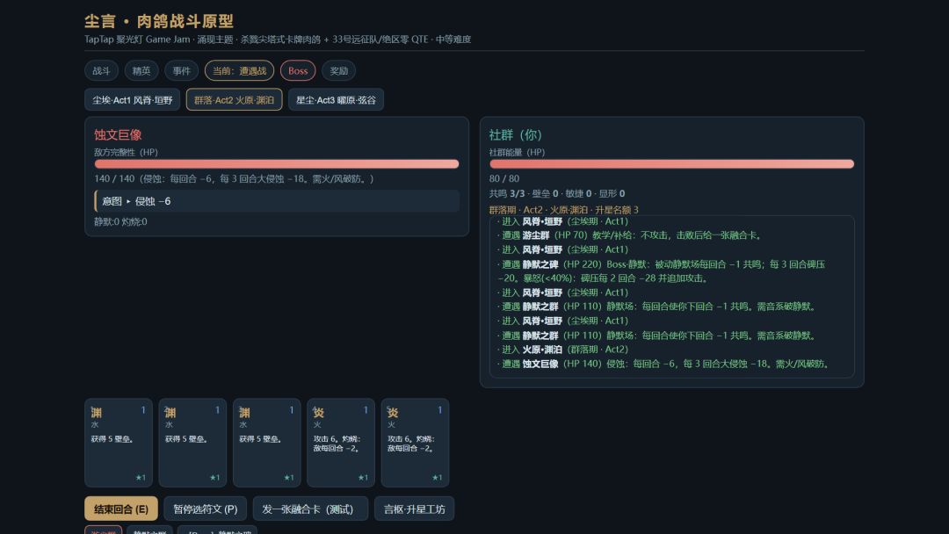
Task: Choose the 星尘·Act3 曜原·弦谷 stage
Action: pyautogui.click(x=336, y=100)
